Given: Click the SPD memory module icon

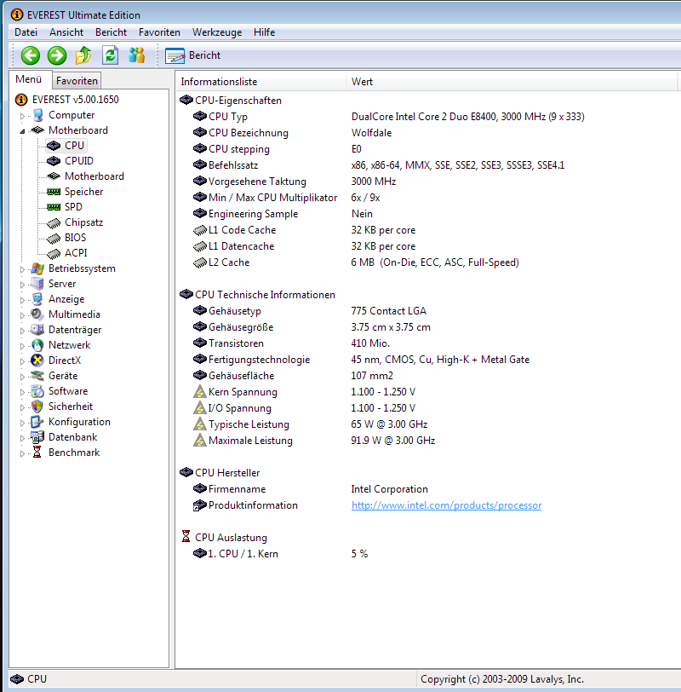Looking at the screenshot, I should click(x=54, y=207).
